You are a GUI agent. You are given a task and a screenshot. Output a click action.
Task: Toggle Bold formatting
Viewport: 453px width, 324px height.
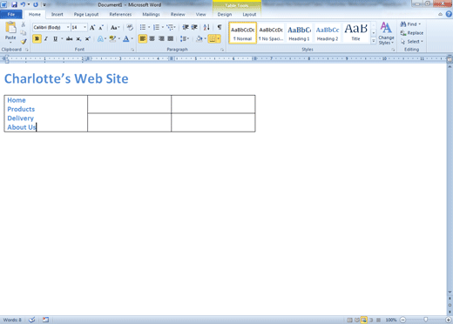[x=37, y=38]
